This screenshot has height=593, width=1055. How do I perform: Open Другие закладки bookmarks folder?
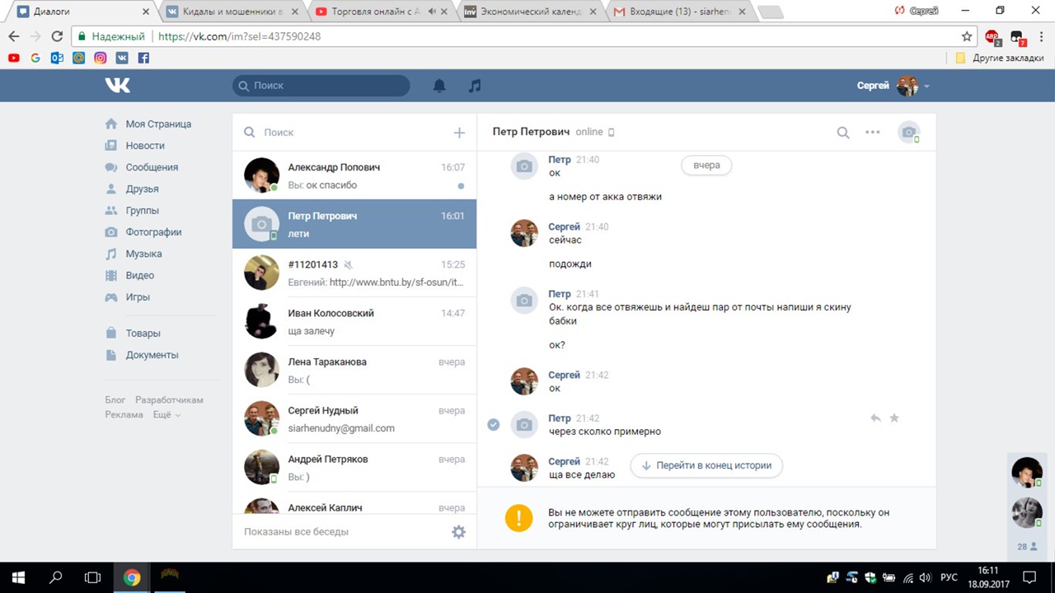pos(1000,58)
